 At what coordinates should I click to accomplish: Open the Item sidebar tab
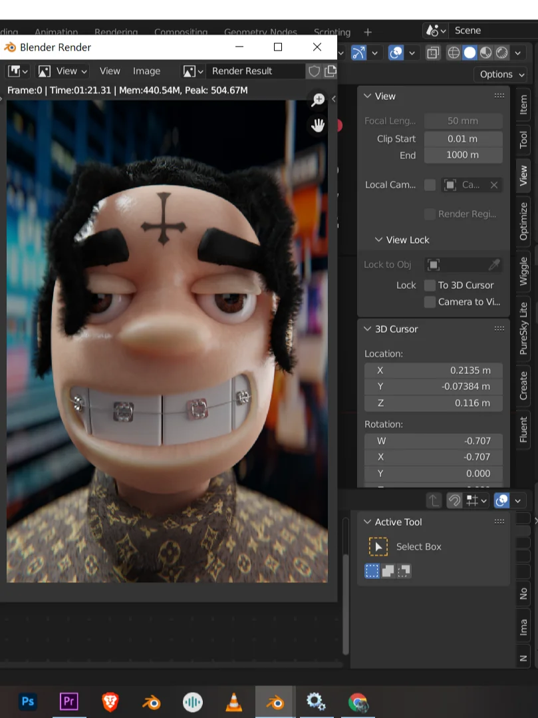pyautogui.click(x=523, y=104)
